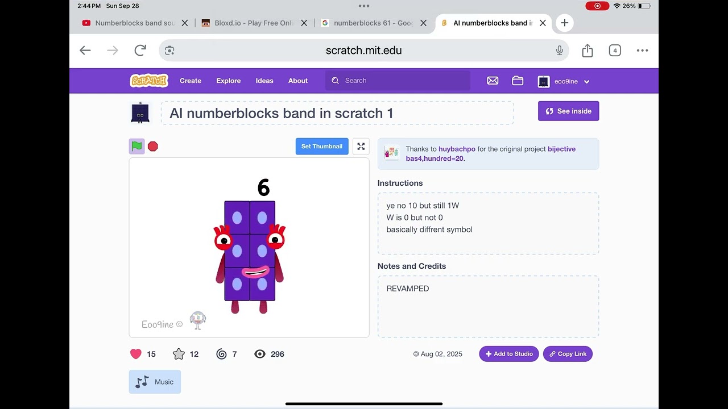
Task: Close the Numberblocks band YouTube tab
Action: coord(184,23)
